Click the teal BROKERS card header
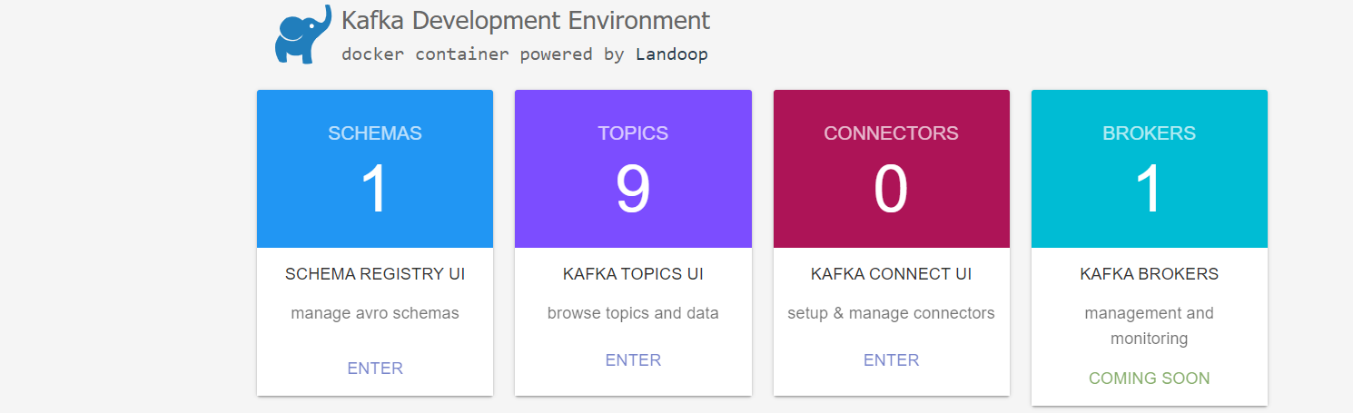This screenshot has height=413, width=1353. click(1149, 133)
